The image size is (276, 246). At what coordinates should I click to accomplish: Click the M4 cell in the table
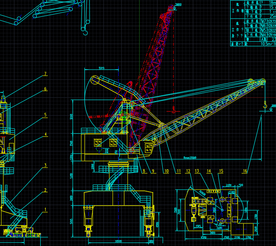pyautogui.click(x=263, y=35)
